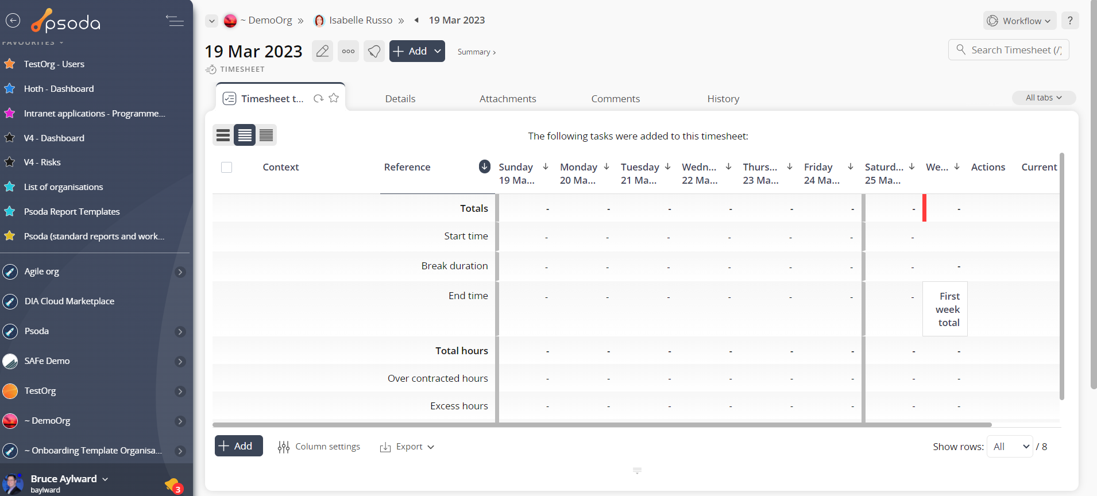Open the All tabs dropdown
Image resolution: width=1097 pixels, height=496 pixels.
[x=1044, y=98]
